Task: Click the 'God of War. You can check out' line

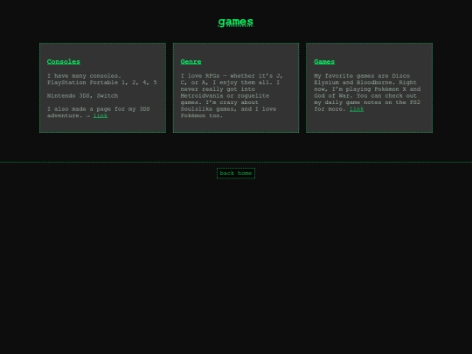Action: click(x=365, y=96)
